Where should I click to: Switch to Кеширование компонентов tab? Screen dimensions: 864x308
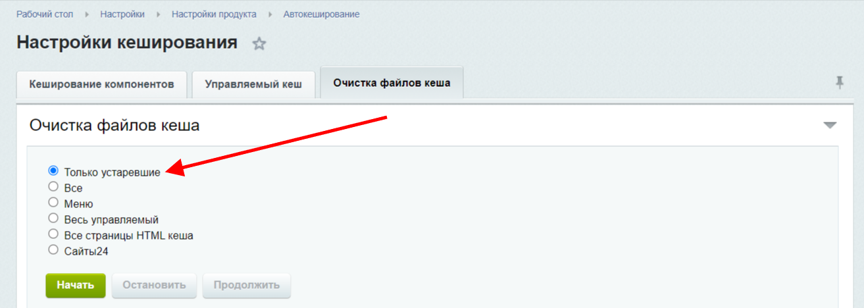point(101,85)
